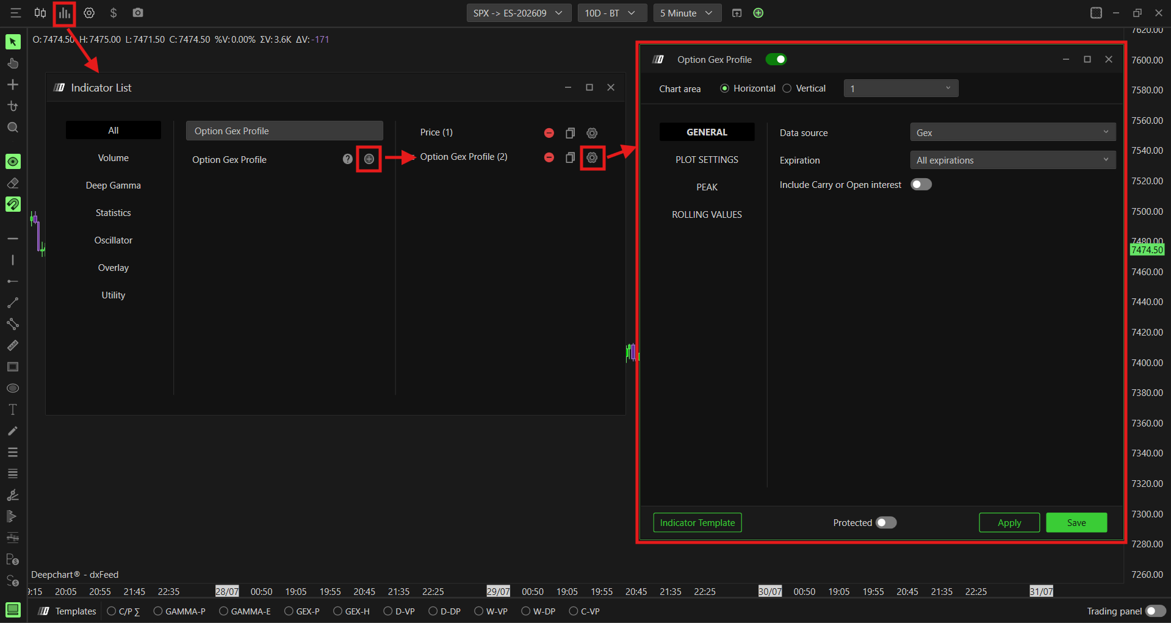
Task: Select the horizontal line drawing tool
Action: [x=13, y=239]
